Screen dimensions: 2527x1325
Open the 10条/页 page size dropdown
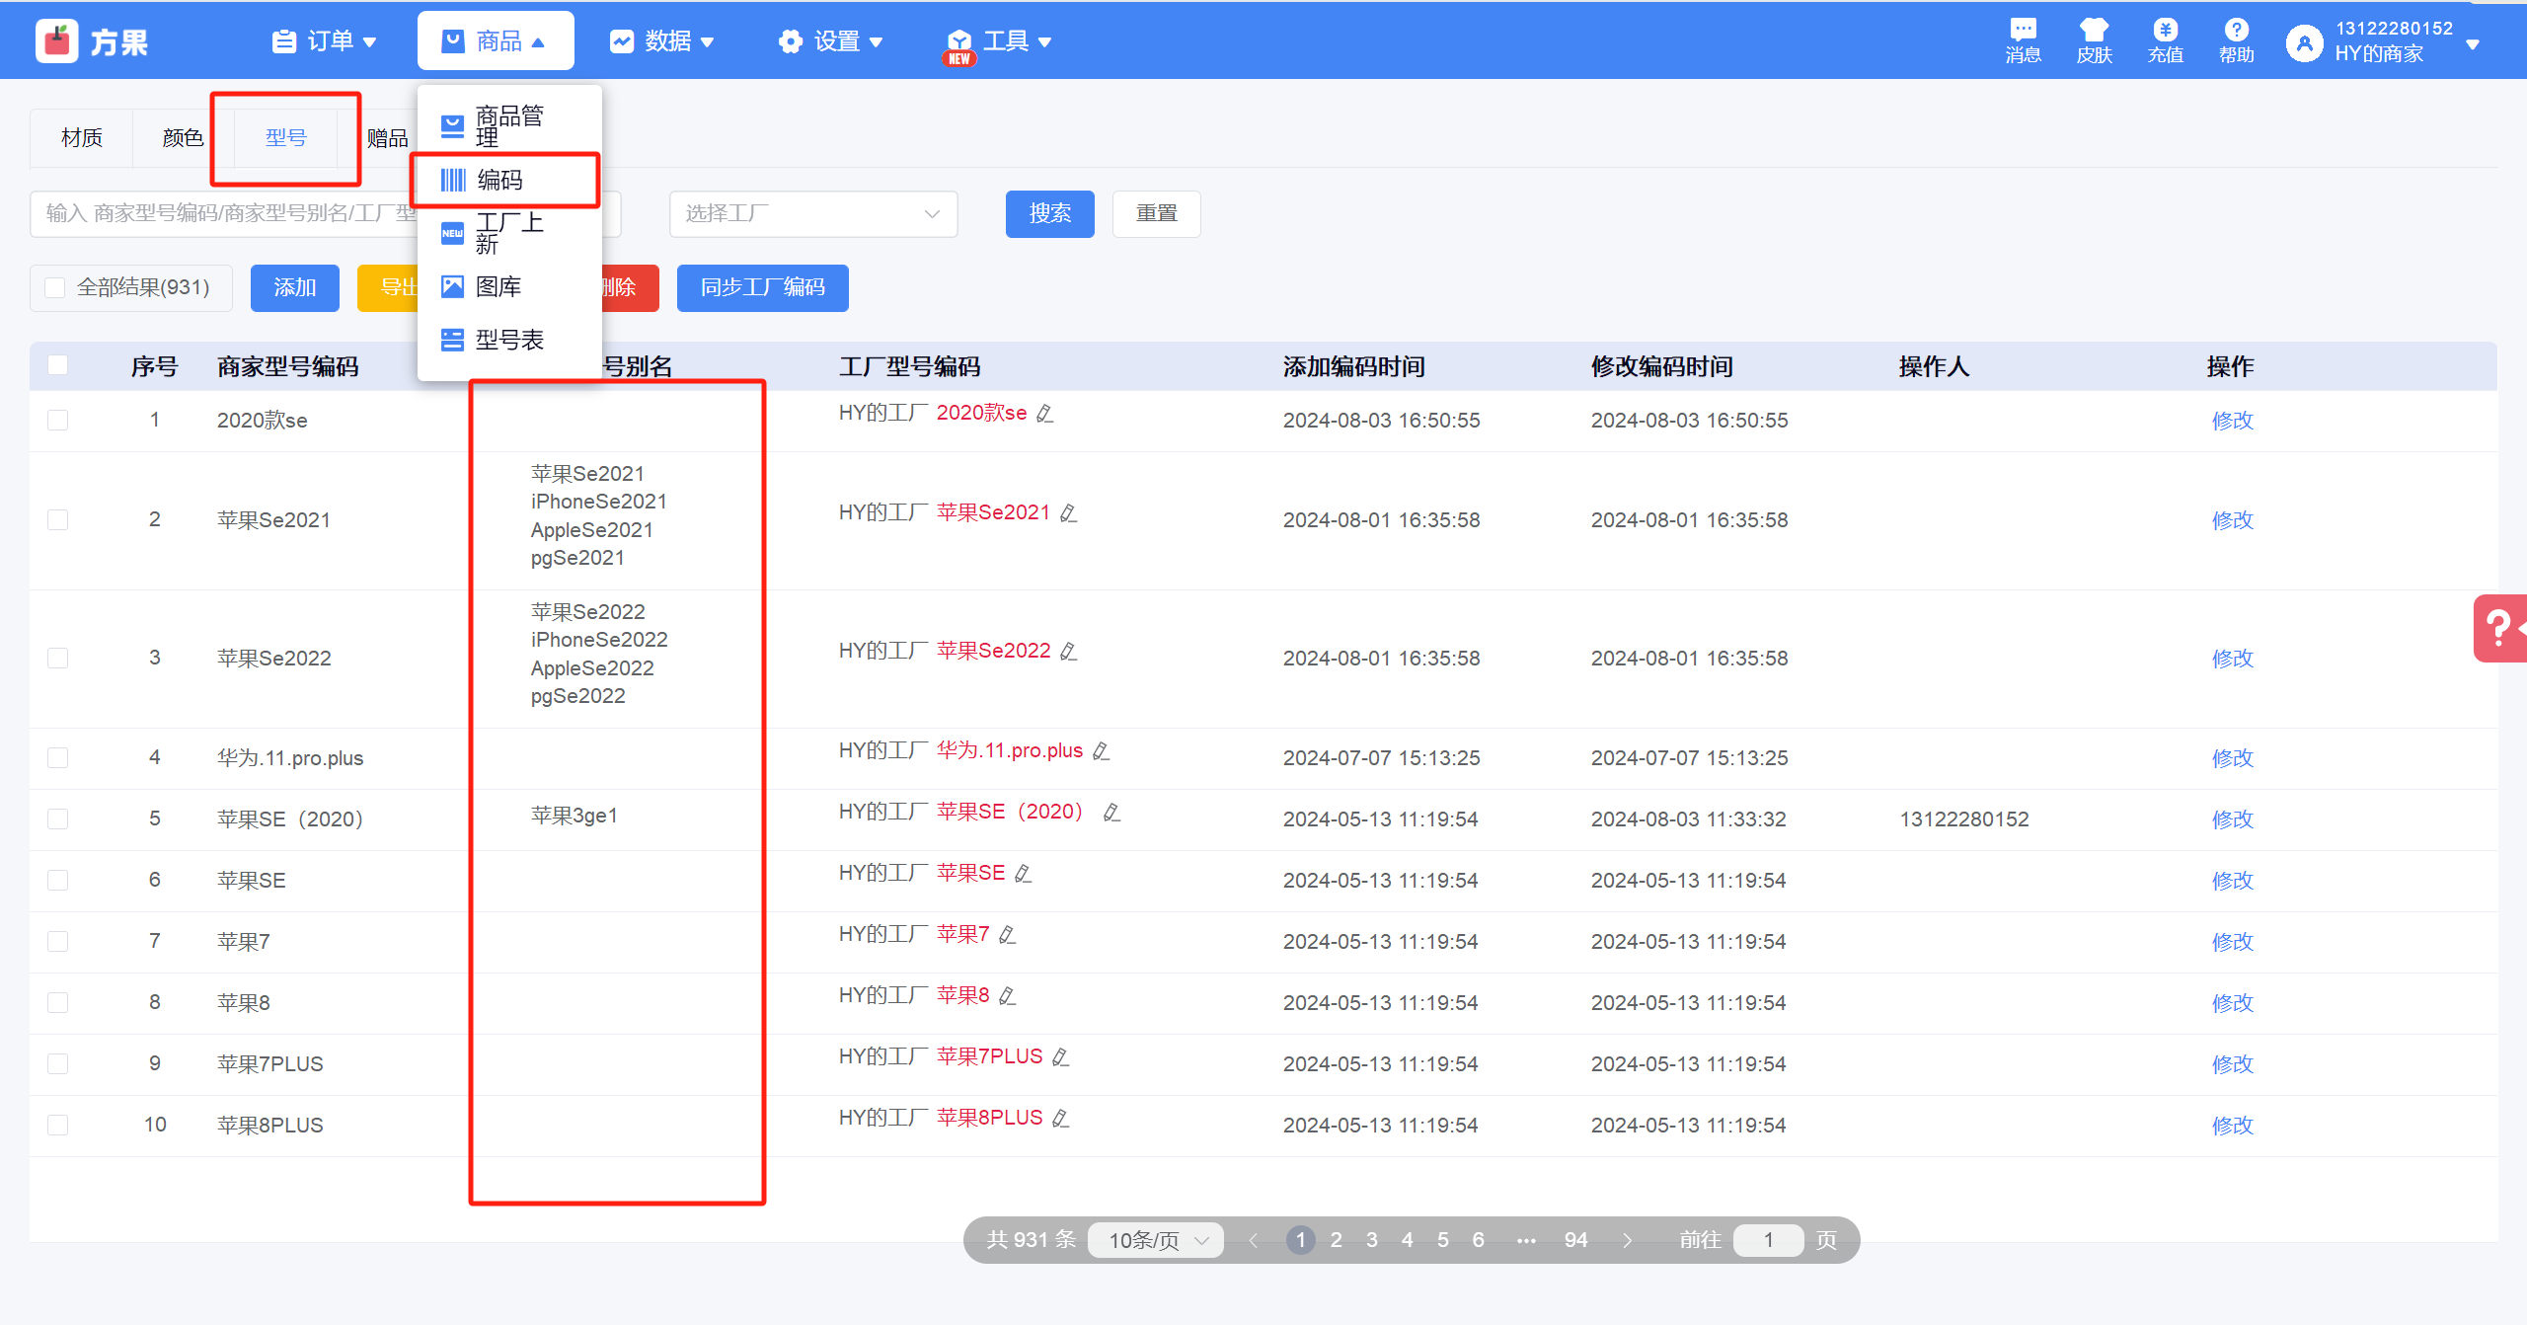pos(1156,1240)
